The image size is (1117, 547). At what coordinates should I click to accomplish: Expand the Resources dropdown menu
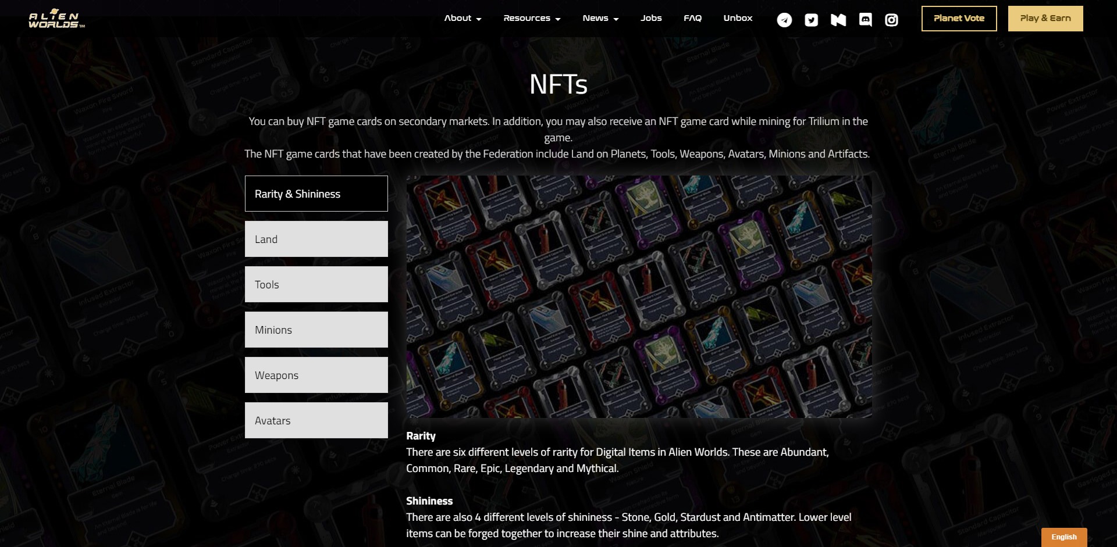(532, 18)
